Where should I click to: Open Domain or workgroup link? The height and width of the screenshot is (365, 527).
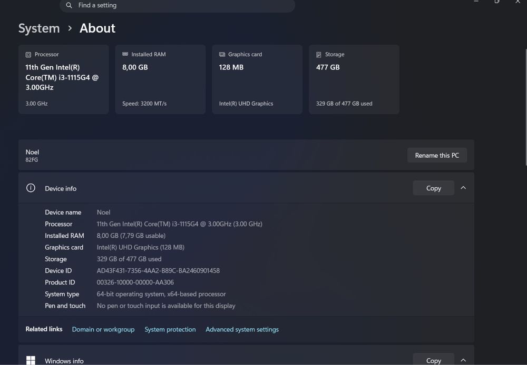click(103, 329)
